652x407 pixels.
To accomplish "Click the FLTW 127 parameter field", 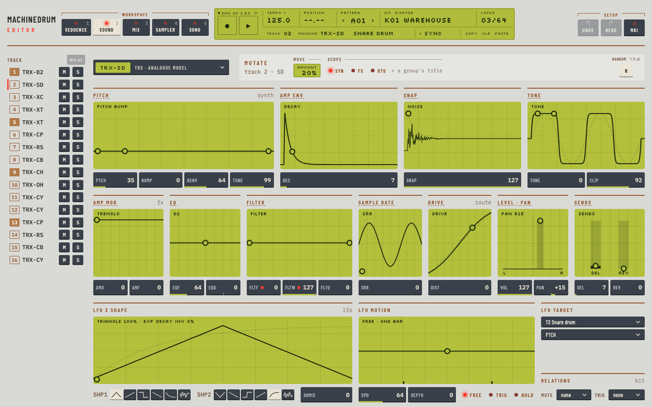I will pyautogui.click(x=299, y=288).
